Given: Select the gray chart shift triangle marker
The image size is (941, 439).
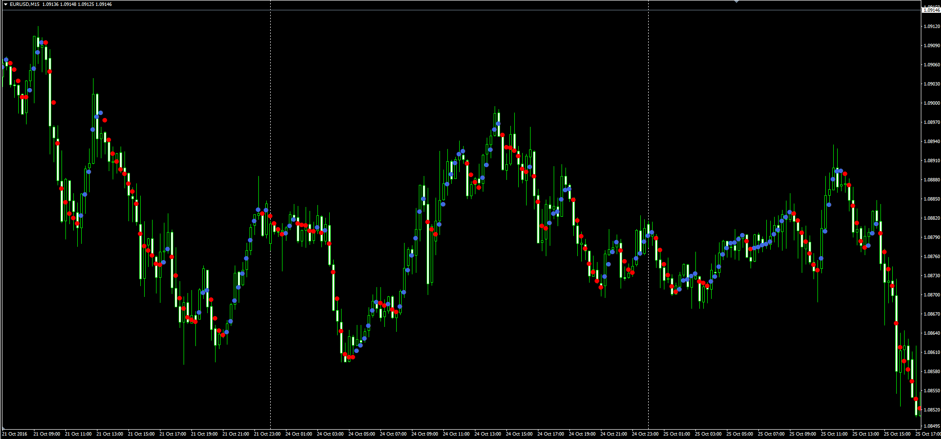Looking at the screenshot, I should [x=736, y=2].
